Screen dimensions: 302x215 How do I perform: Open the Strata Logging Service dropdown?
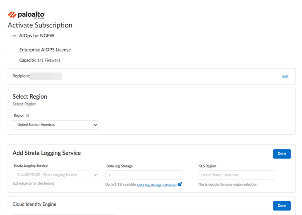click(56, 175)
